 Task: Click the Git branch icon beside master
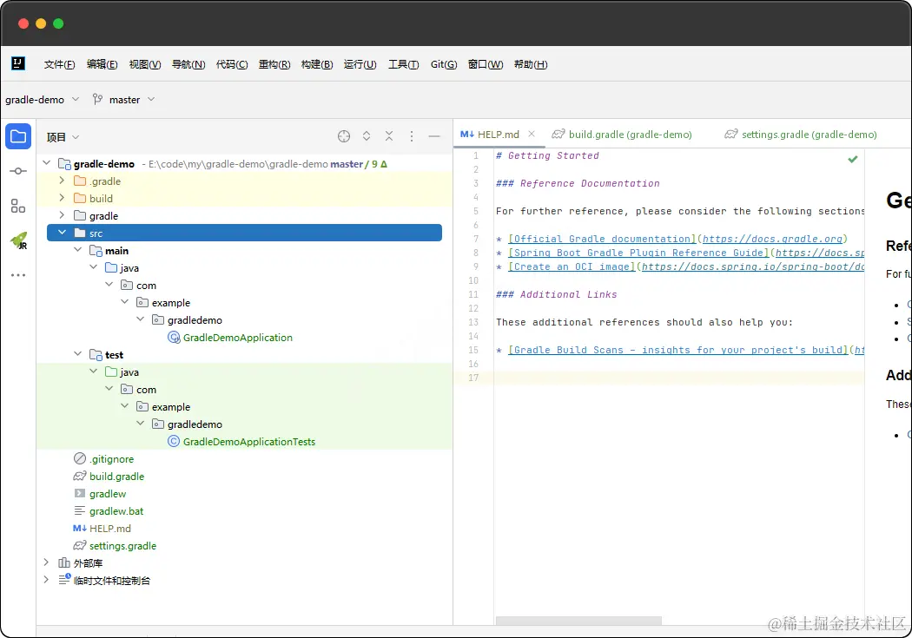(97, 99)
